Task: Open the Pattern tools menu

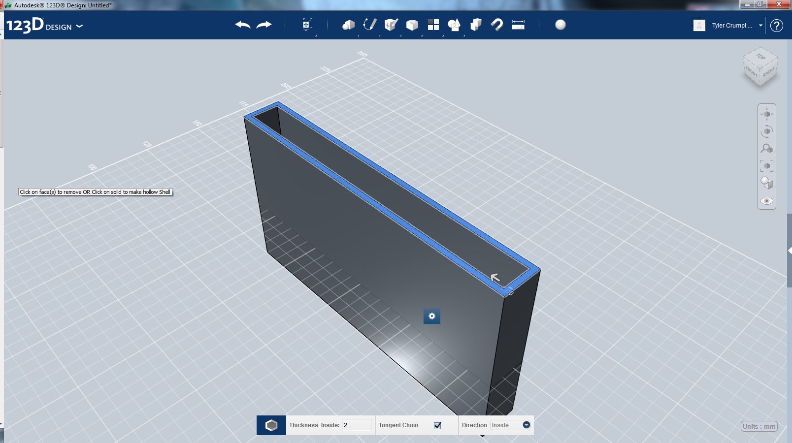Action: click(433, 25)
